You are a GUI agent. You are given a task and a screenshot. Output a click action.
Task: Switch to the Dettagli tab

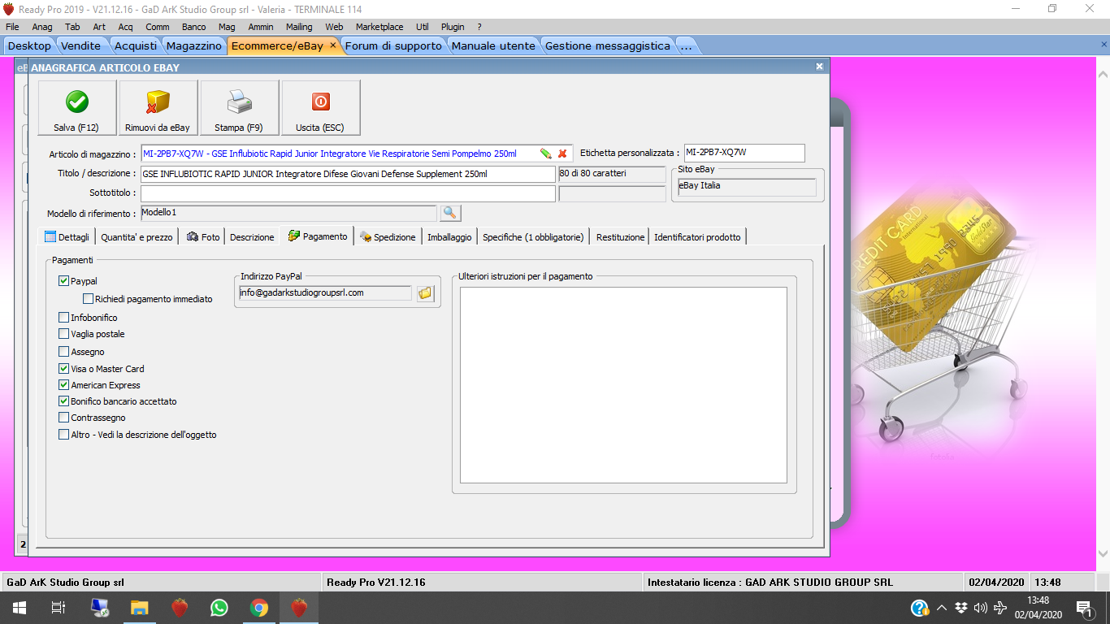coord(67,236)
